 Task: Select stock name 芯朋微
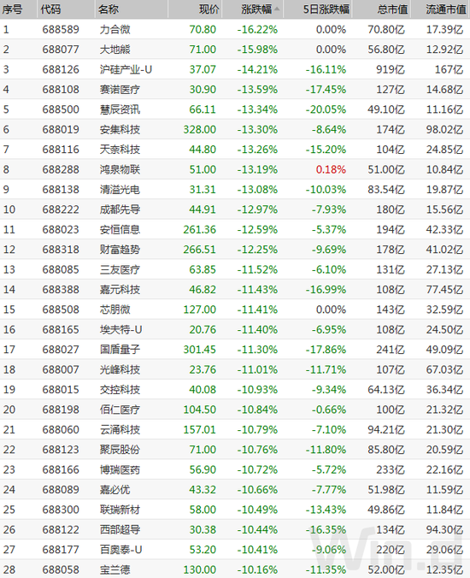115,310
